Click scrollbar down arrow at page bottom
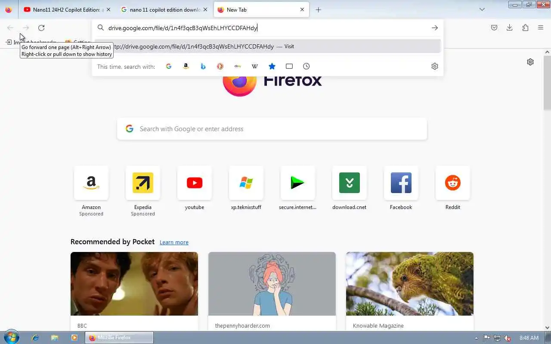 point(547,328)
